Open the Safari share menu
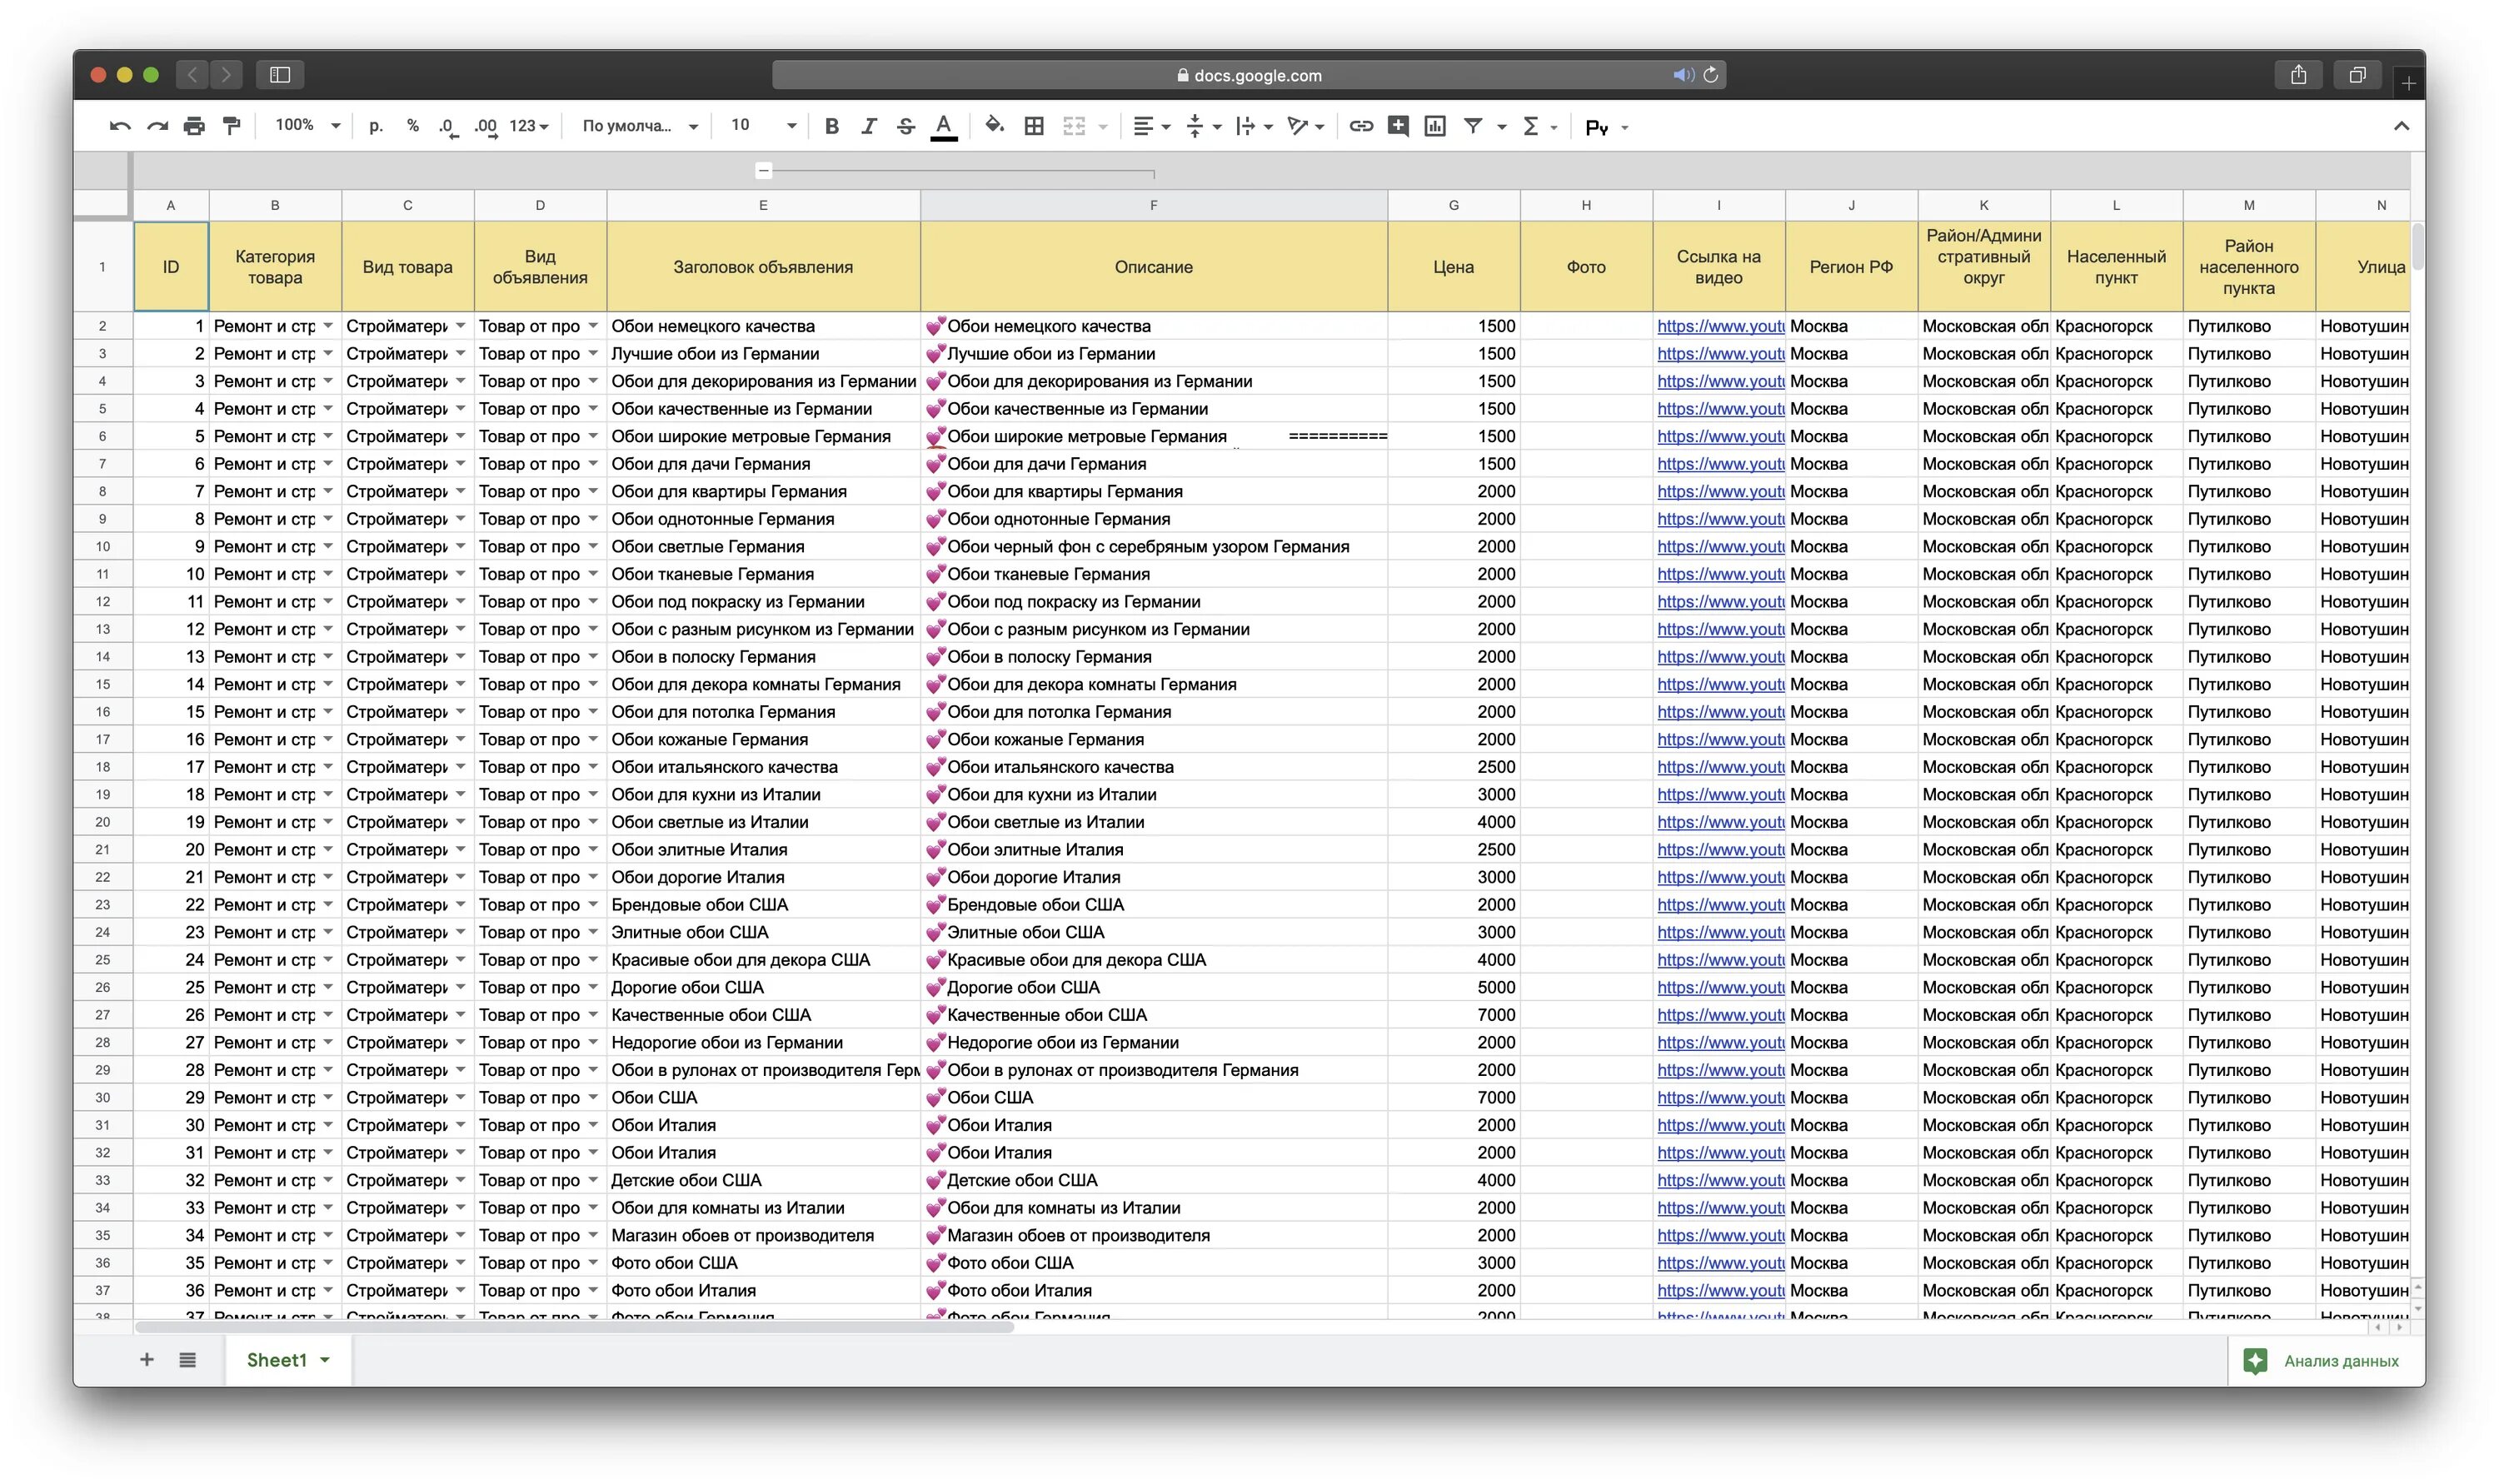 (x=2299, y=75)
